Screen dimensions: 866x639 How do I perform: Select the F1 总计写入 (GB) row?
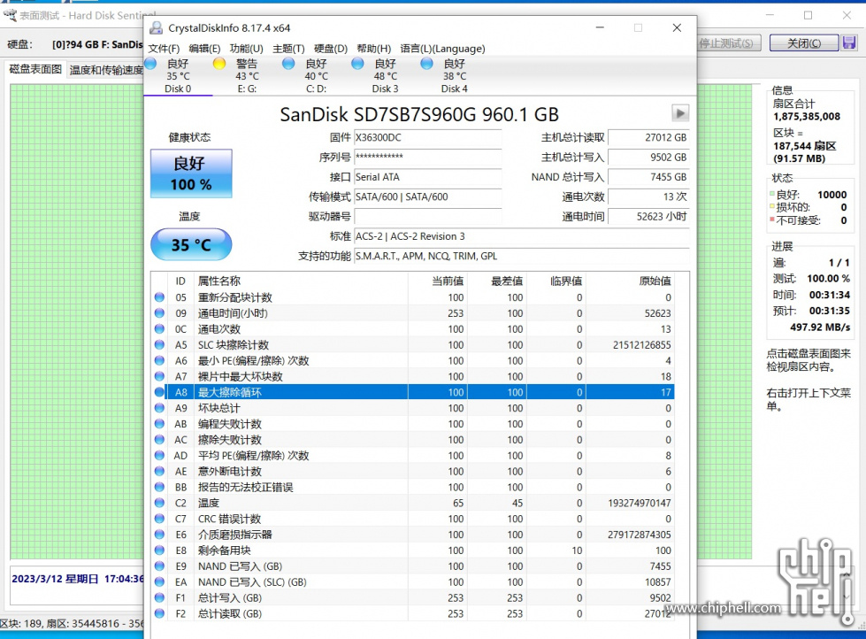(412, 598)
